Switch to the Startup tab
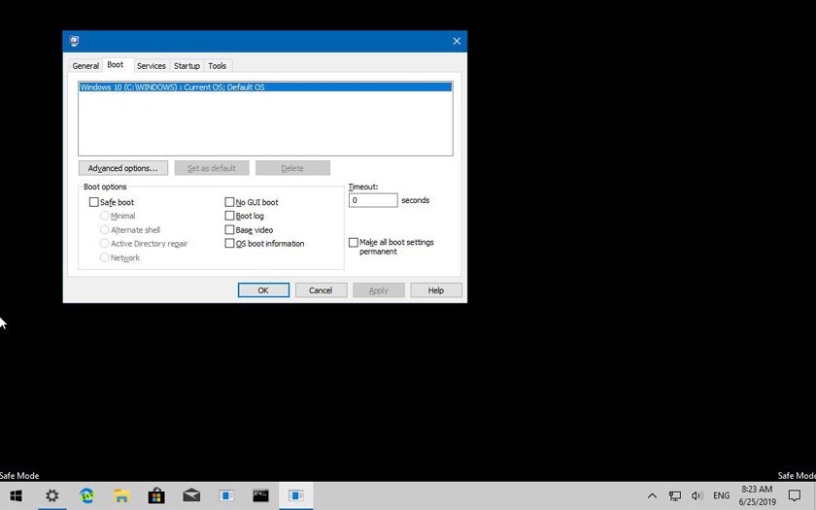The height and width of the screenshot is (510, 816). coord(187,66)
